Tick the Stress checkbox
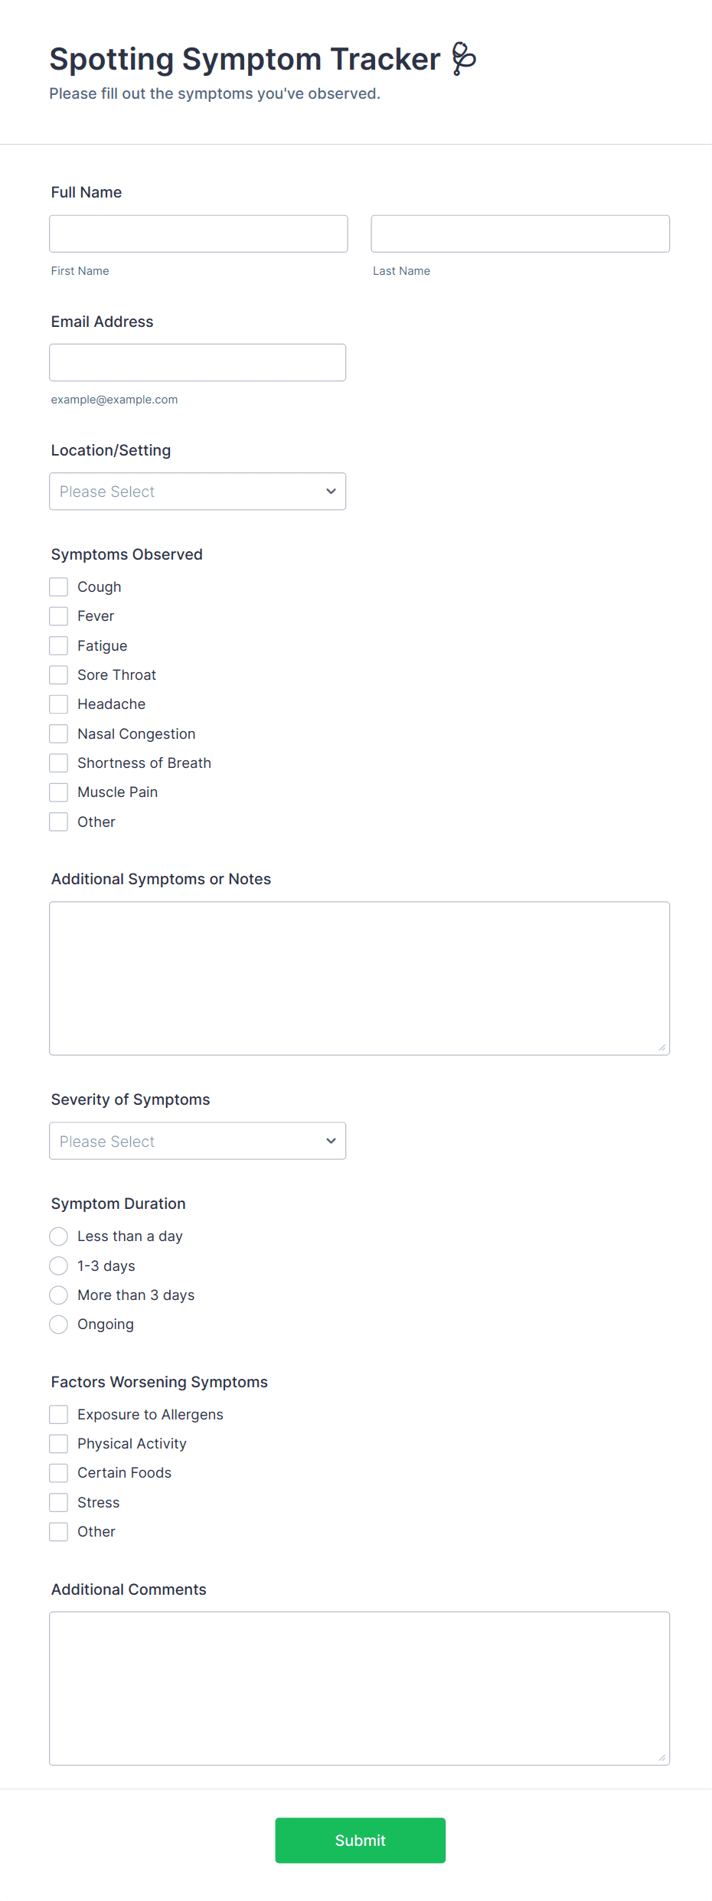712x1901 pixels. click(59, 1502)
